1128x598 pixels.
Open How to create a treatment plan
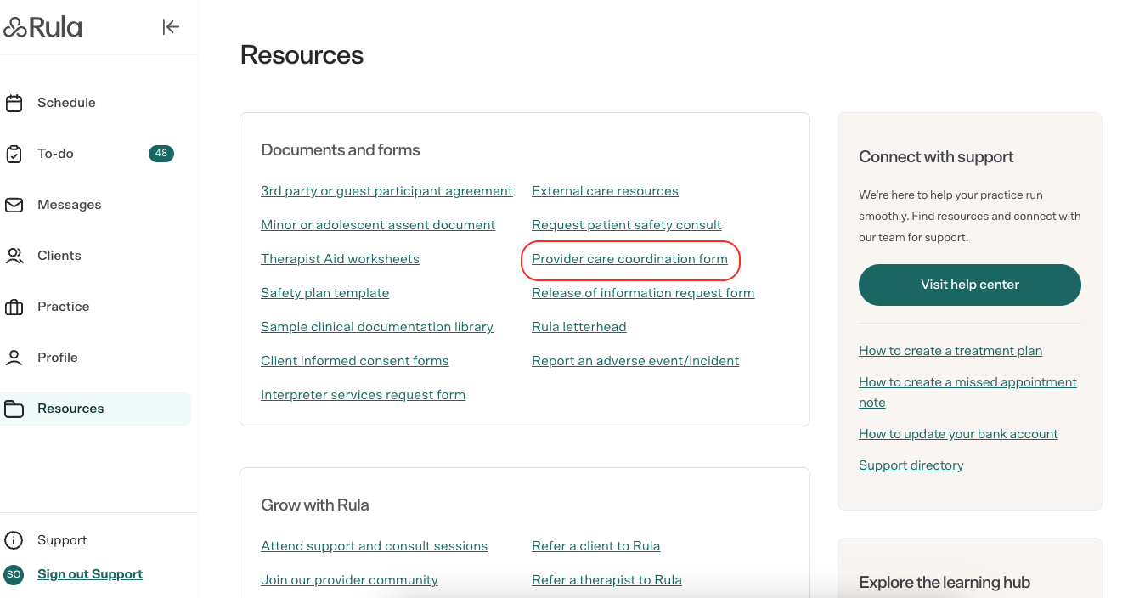950,351
